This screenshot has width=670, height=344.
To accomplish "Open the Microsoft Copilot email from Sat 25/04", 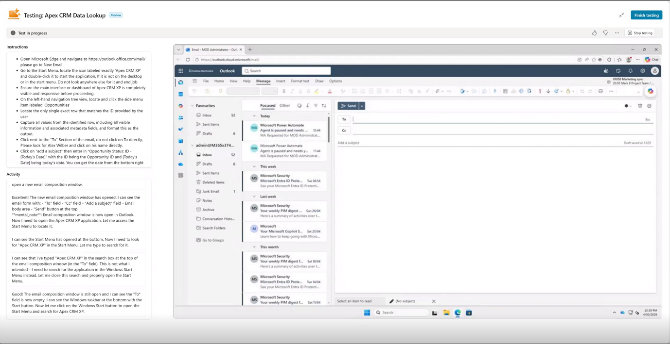I will point(286,231).
